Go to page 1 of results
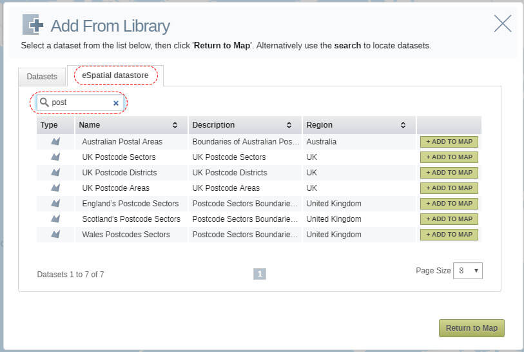524x352 pixels. (x=260, y=274)
